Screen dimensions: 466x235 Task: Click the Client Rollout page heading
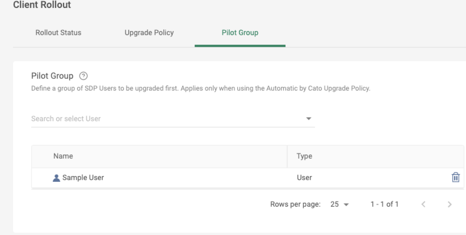(42, 5)
